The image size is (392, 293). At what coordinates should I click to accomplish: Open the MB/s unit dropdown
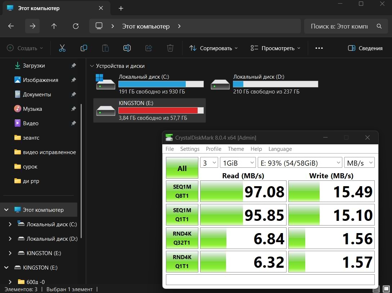coord(359,163)
